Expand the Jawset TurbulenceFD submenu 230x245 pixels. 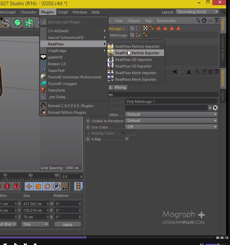[74, 37]
